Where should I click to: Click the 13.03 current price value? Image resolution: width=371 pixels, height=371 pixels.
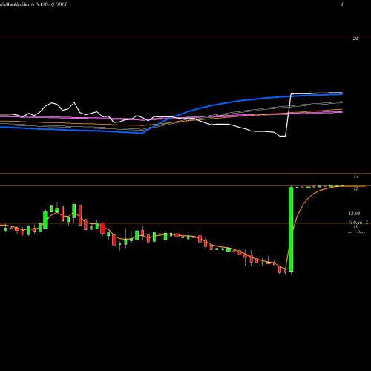click(354, 214)
